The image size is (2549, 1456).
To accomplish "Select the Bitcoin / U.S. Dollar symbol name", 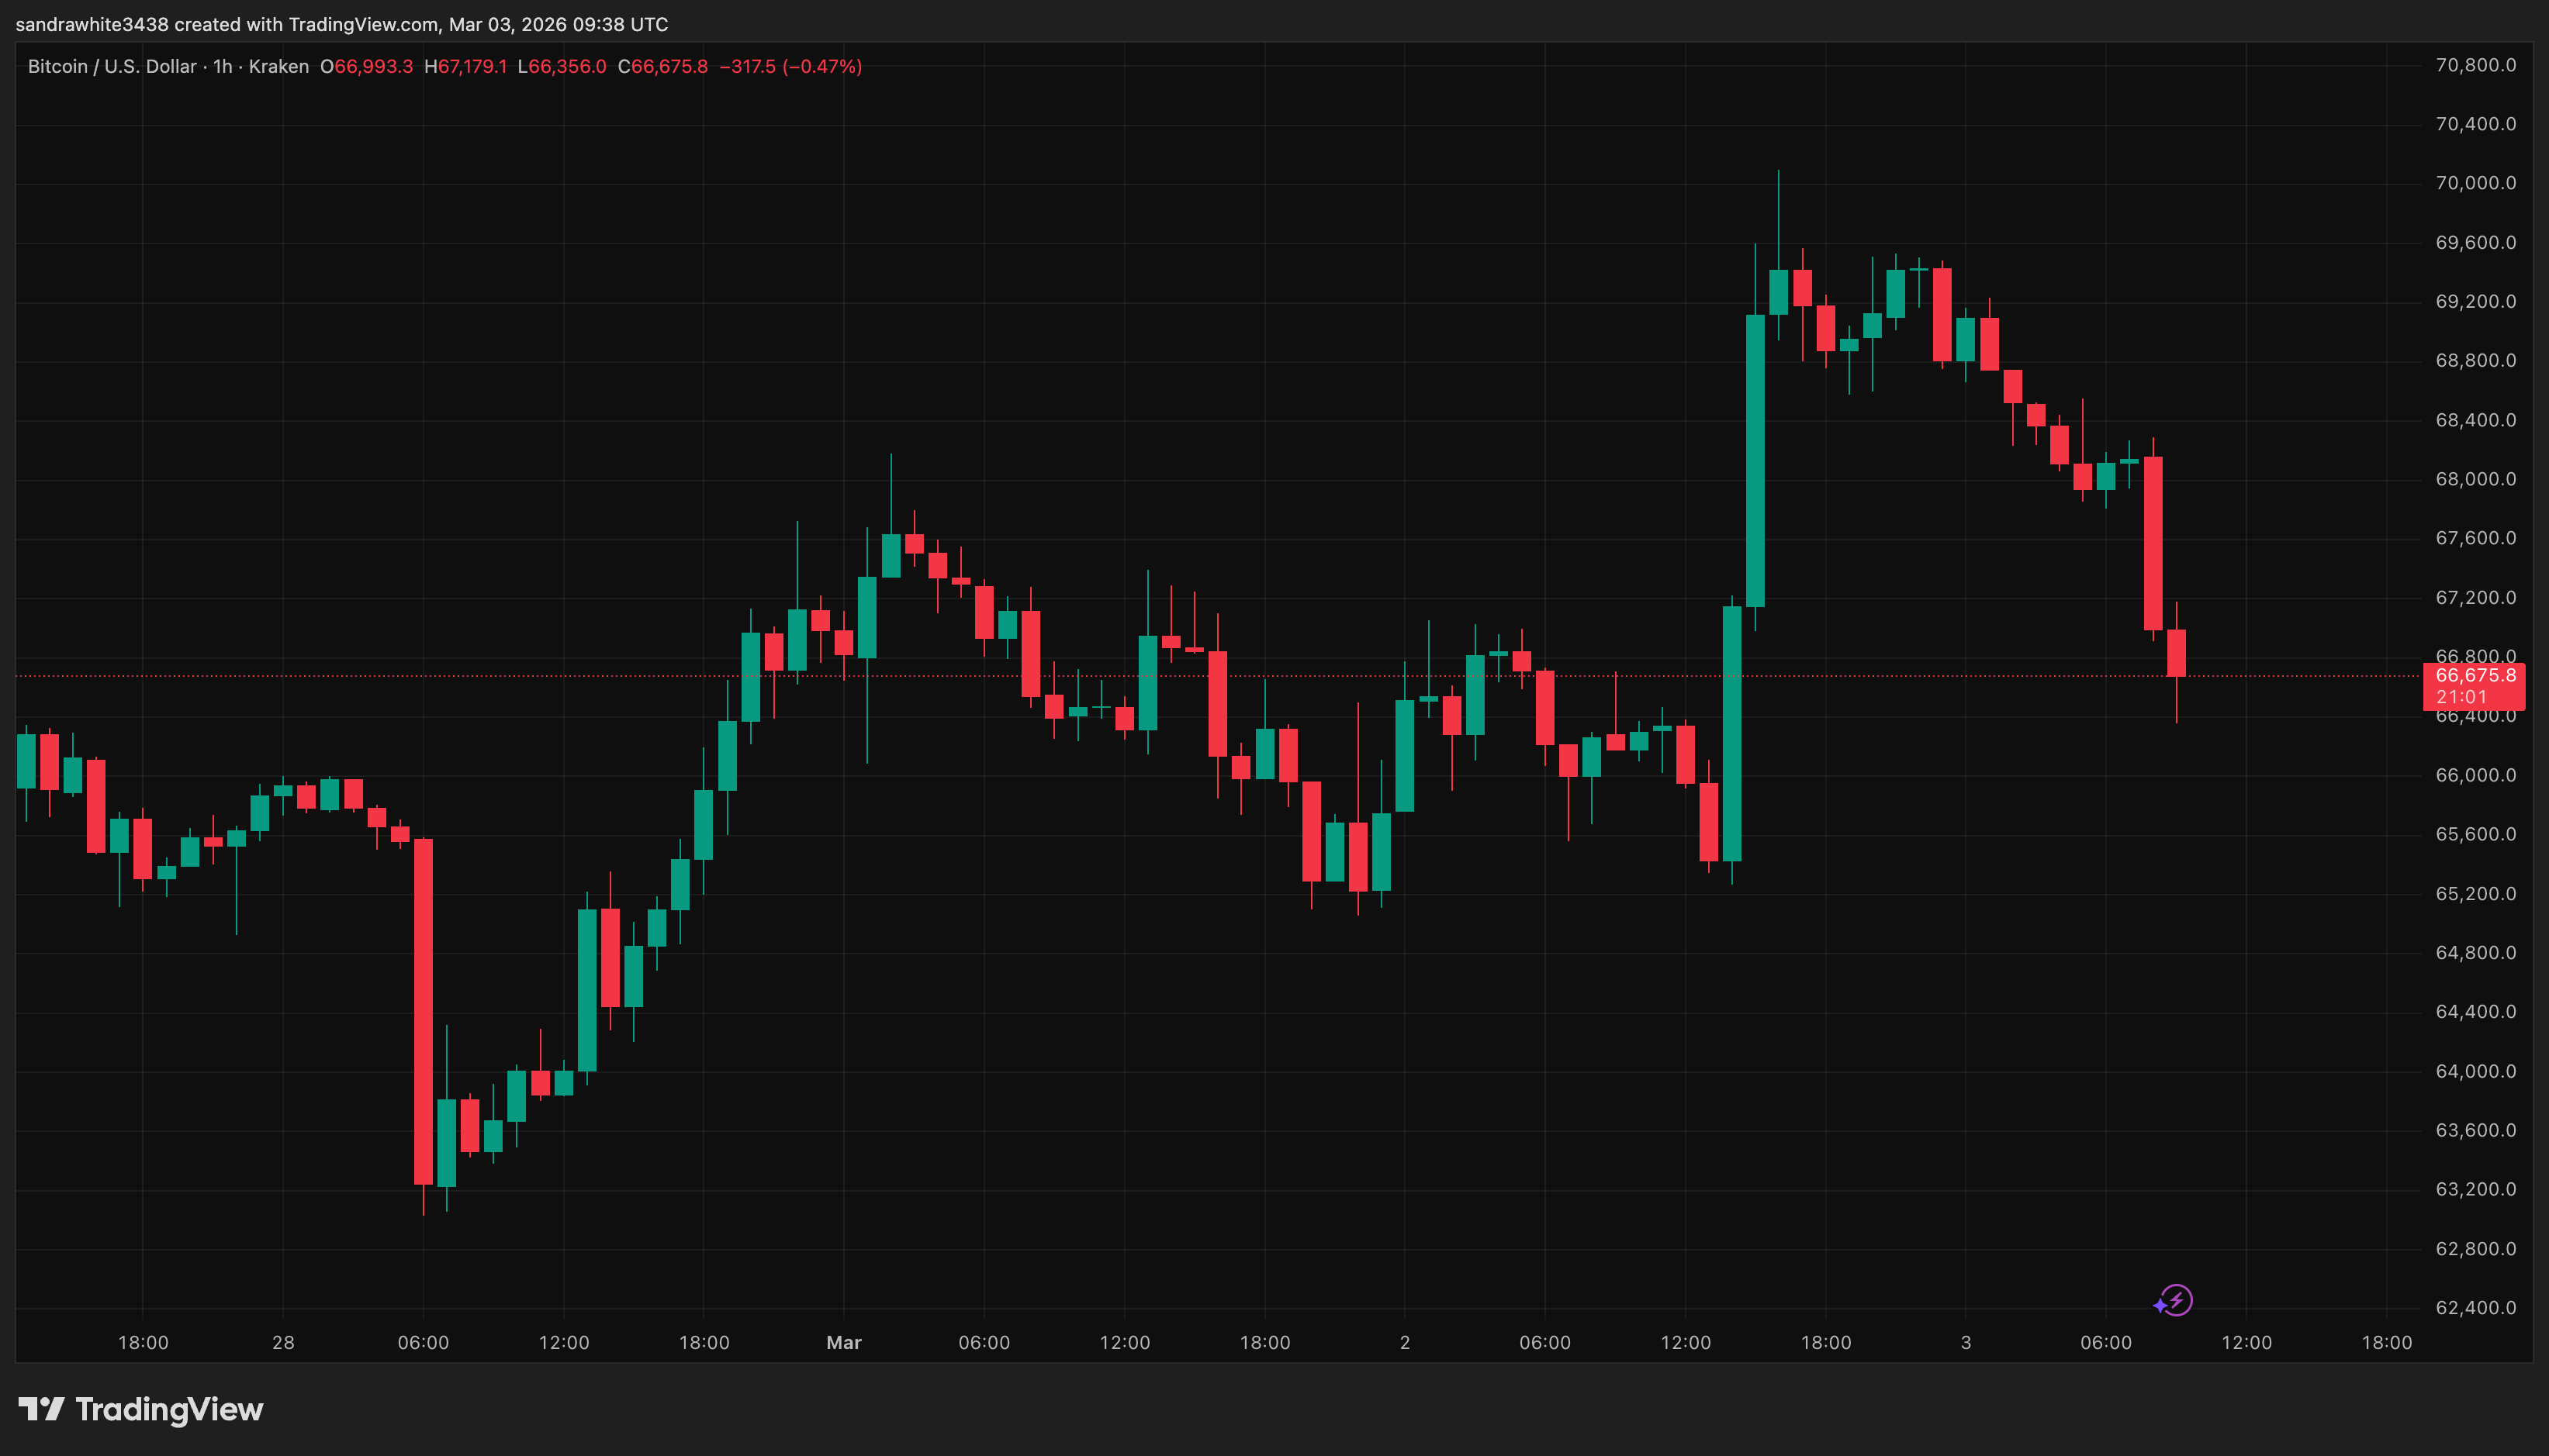I will coord(112,66).
